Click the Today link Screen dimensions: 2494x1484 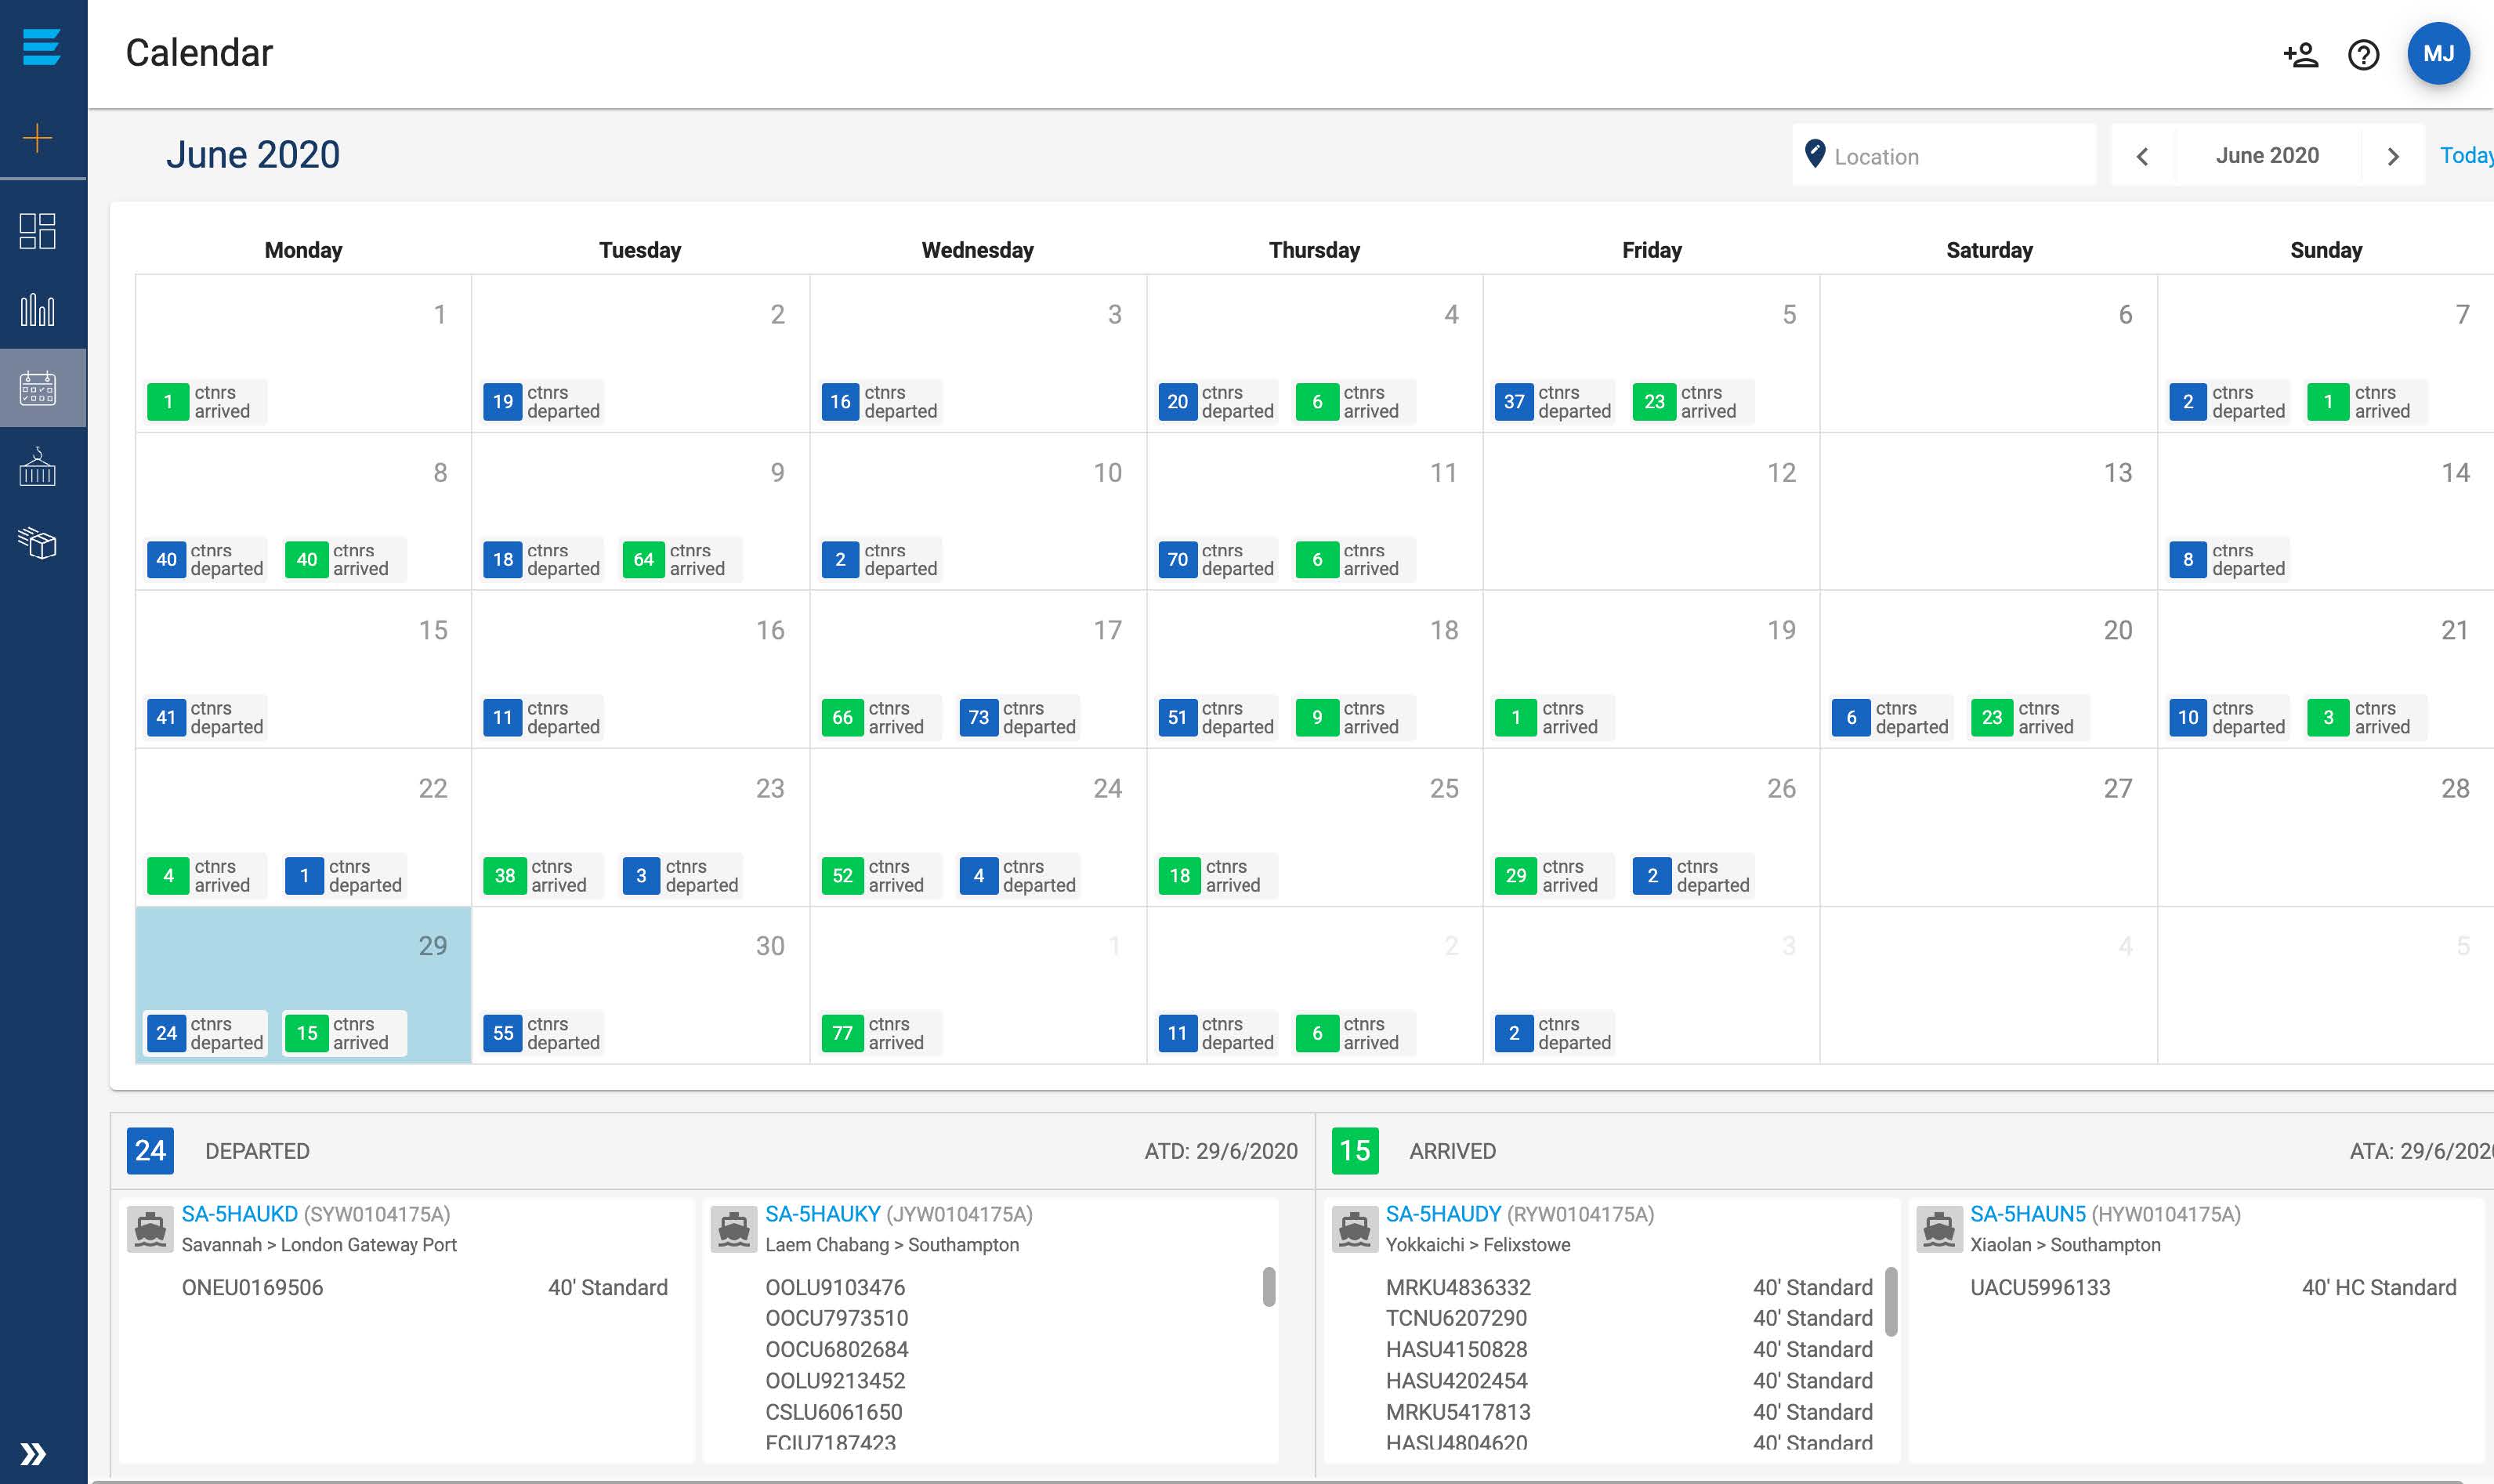(x=2466, y=155)
